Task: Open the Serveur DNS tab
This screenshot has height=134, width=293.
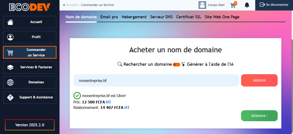Action: [x=161, y=17]
